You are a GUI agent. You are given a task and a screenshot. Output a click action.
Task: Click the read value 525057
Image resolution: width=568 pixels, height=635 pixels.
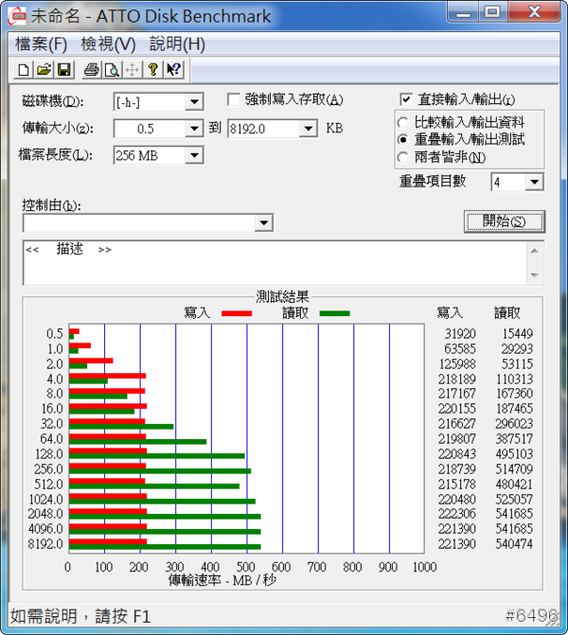(514, 499)
